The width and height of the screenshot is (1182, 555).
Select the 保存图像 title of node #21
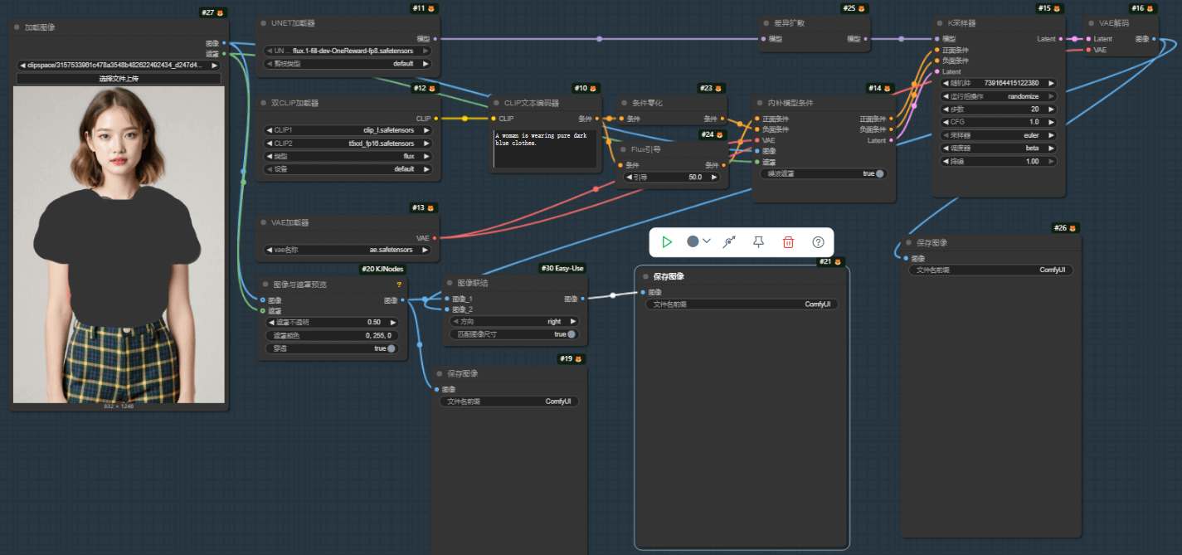[669, 276]
